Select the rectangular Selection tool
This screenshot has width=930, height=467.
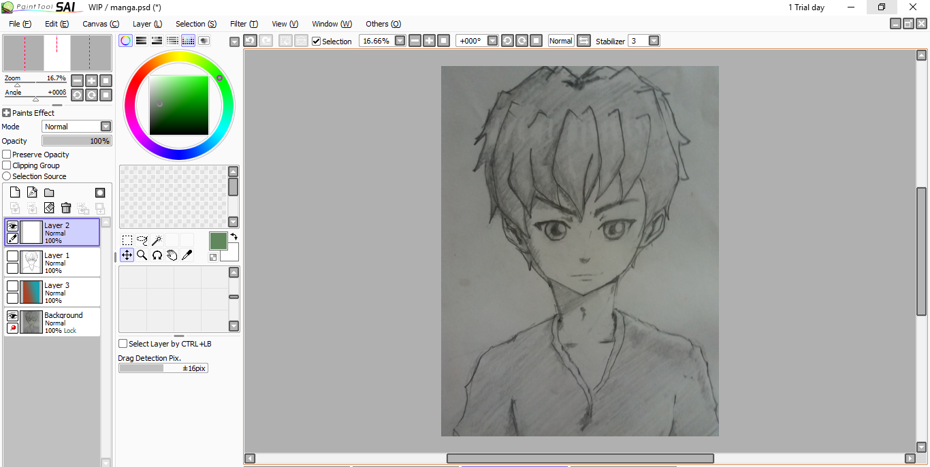click(x=127, y=240)
